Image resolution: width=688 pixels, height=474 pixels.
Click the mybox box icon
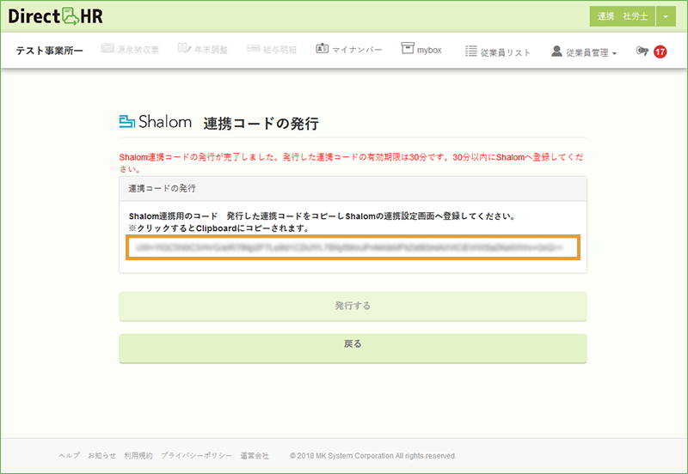[408, 48]
